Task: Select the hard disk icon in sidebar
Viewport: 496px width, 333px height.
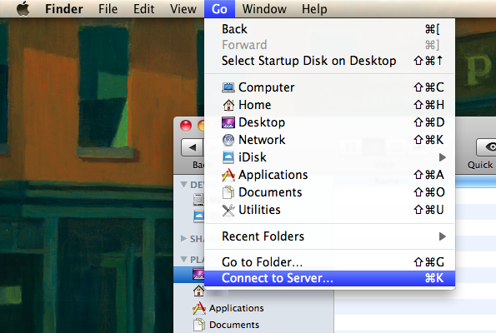Action: click(199, 200)
